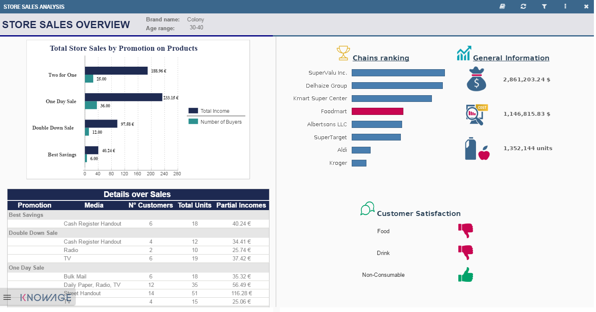Click the Double Down Sale 97.58 € bar
The width and height of the screenshot is (596, 312).
click(x=101, y=124)
